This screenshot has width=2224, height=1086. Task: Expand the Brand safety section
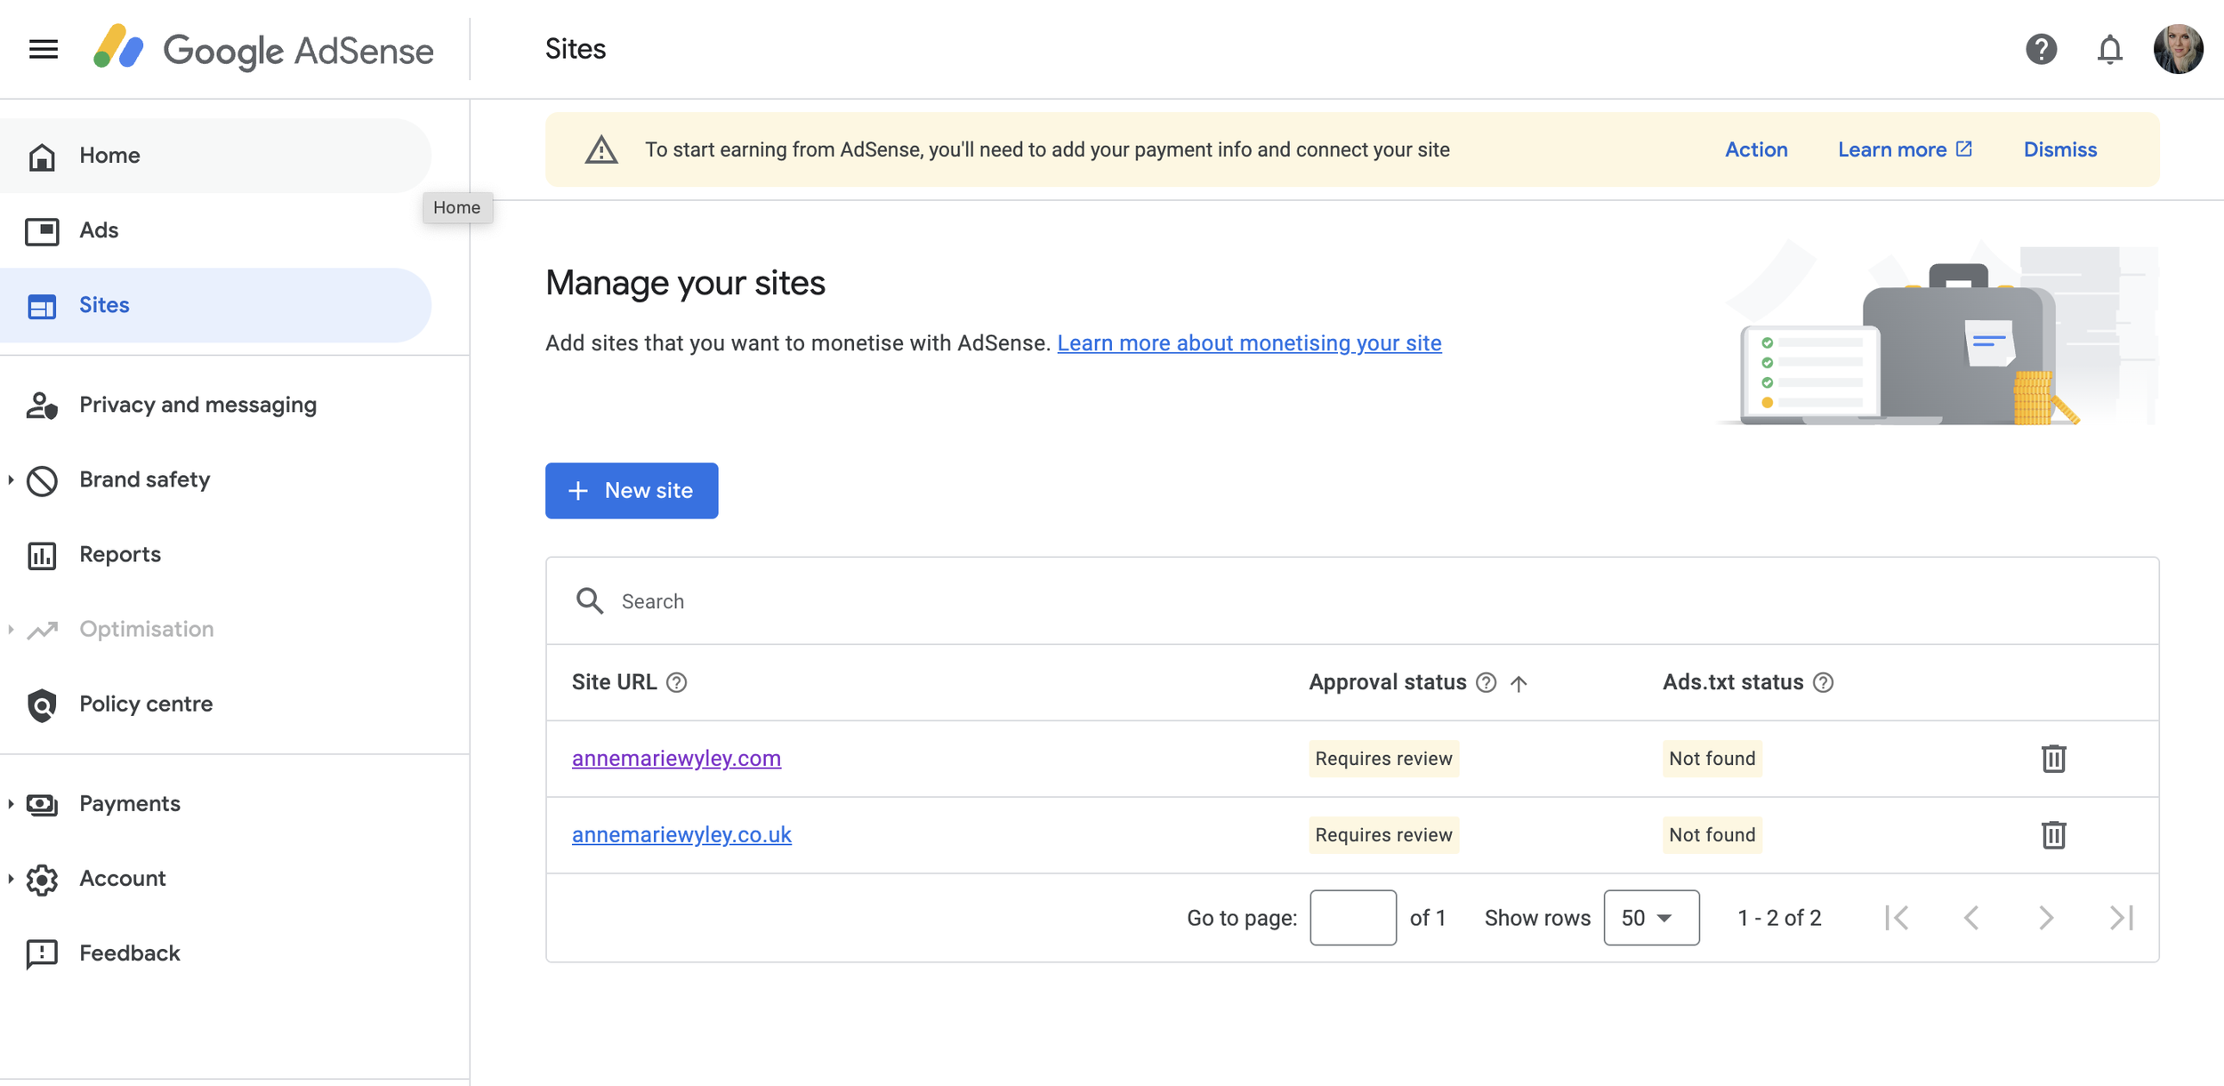tap(11, 480)
